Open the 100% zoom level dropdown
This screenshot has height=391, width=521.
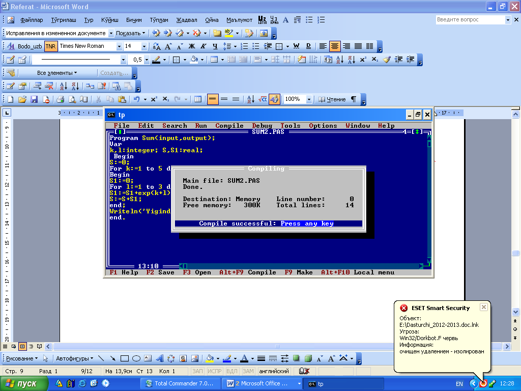(x=309, y=99)
